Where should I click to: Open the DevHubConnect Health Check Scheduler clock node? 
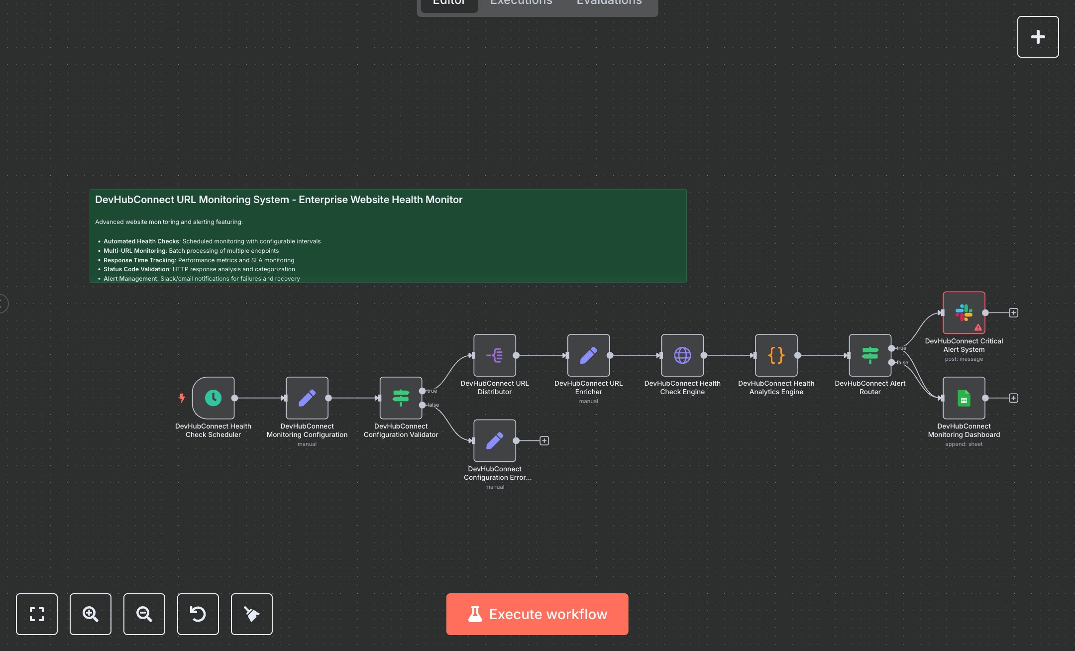[x=214, y=398]
